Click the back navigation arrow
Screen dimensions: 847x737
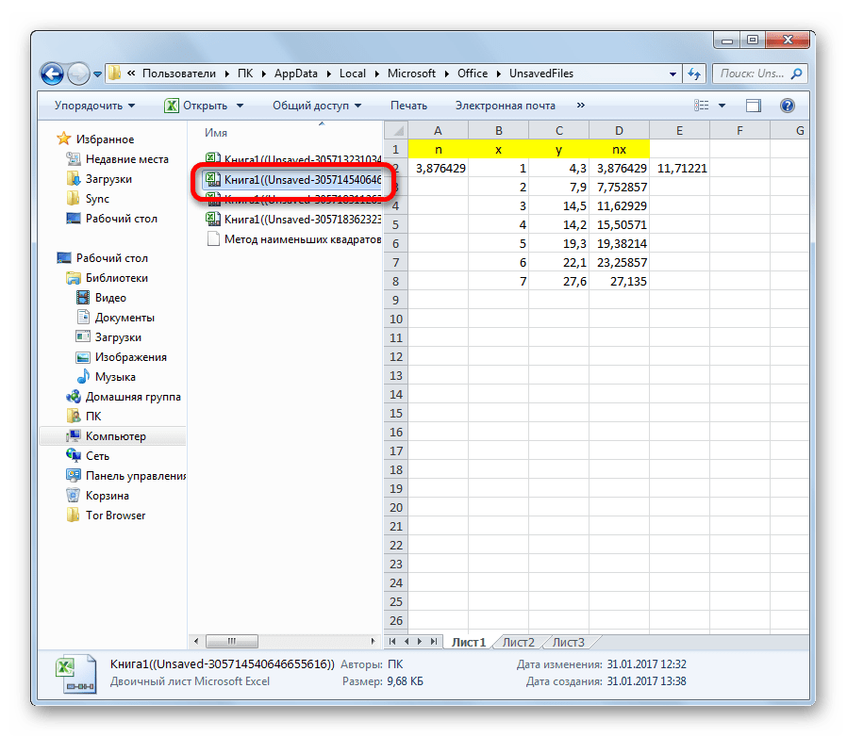click(54, 74)
